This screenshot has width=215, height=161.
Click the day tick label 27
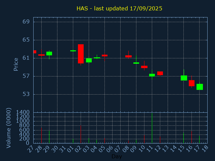pyautogui.click(x=31, y=149)
